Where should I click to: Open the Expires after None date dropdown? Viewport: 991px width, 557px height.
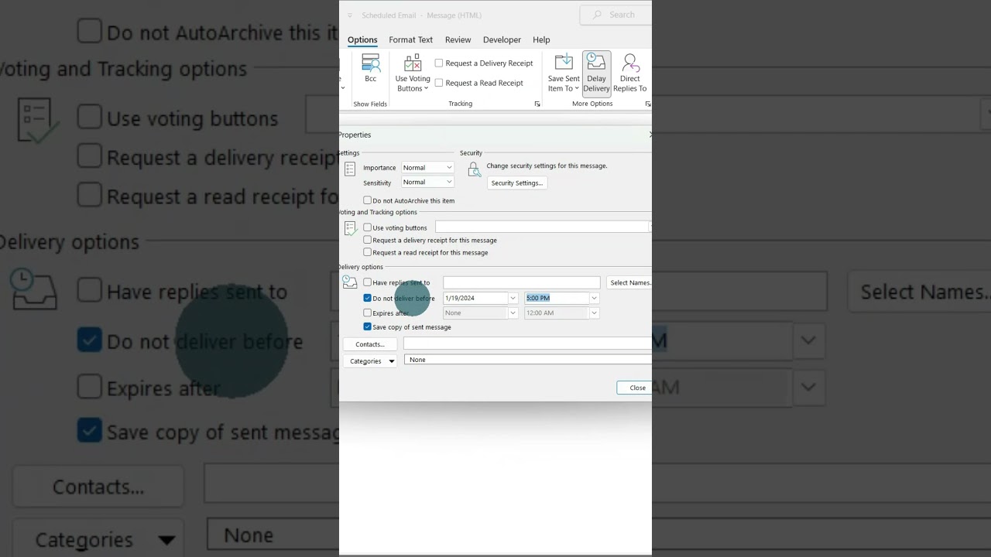tap(513, 313)
